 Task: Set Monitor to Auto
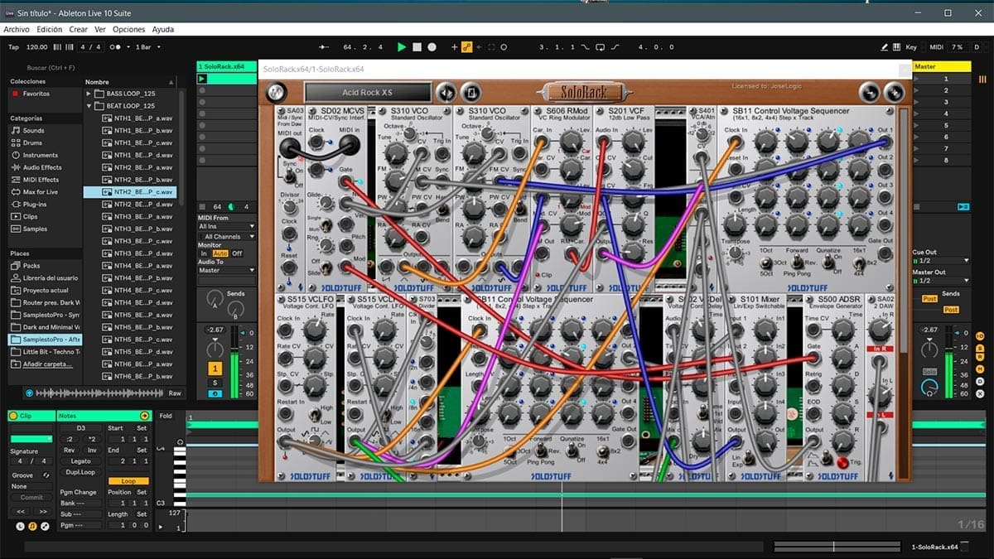(x=220, y=253)
